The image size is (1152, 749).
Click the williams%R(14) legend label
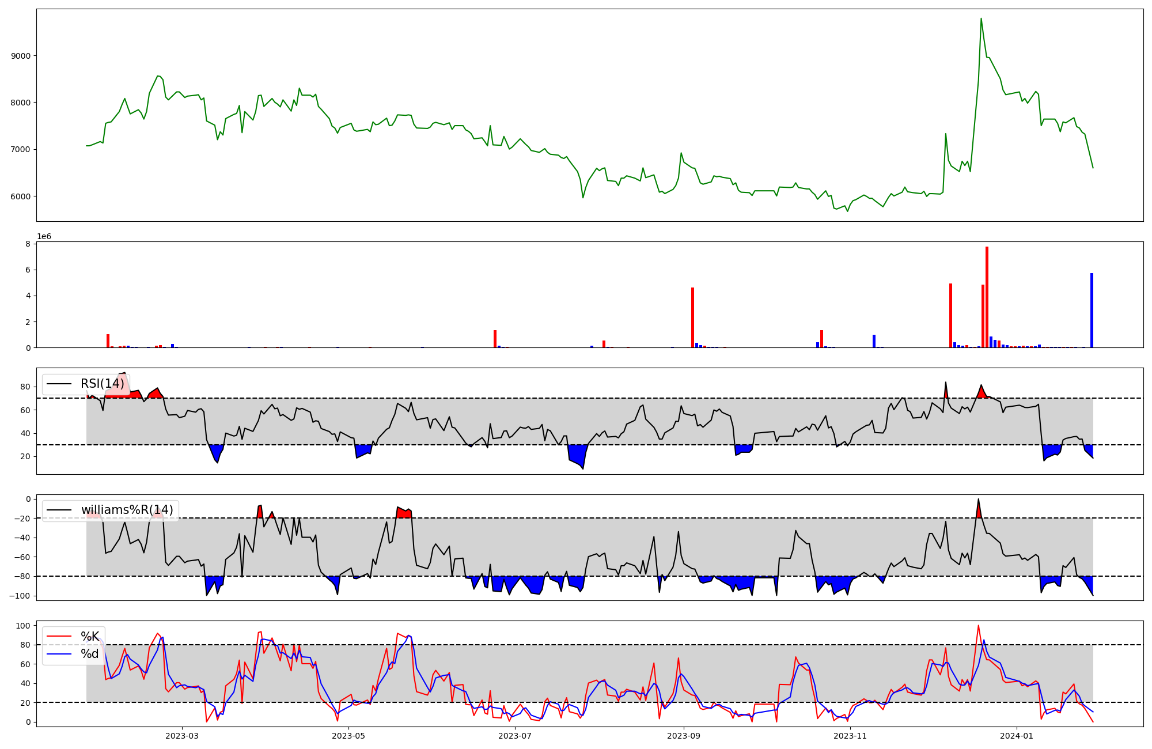coord(127,510)
